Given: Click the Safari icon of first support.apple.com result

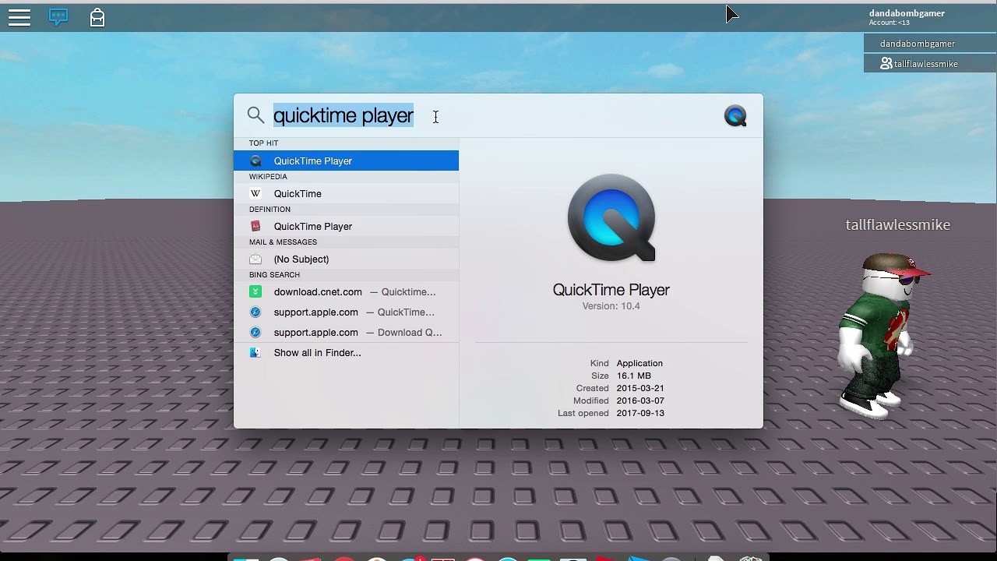Looking at the screenshot, I should [255, 312].
